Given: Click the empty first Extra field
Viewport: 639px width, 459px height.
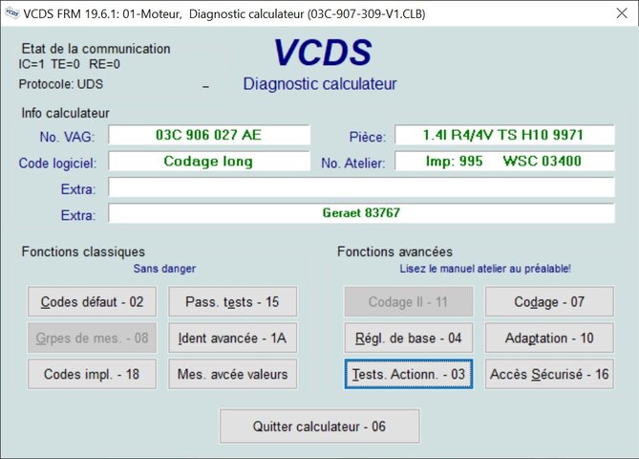Looking at the screenshot, I should click(x=361, y=187).
